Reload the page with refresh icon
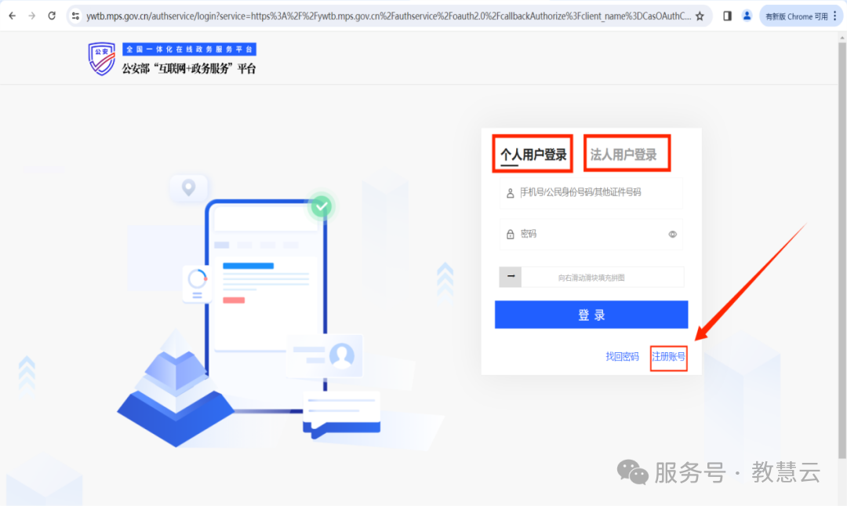This screenshot has height=506, width=847. point(52,16)
